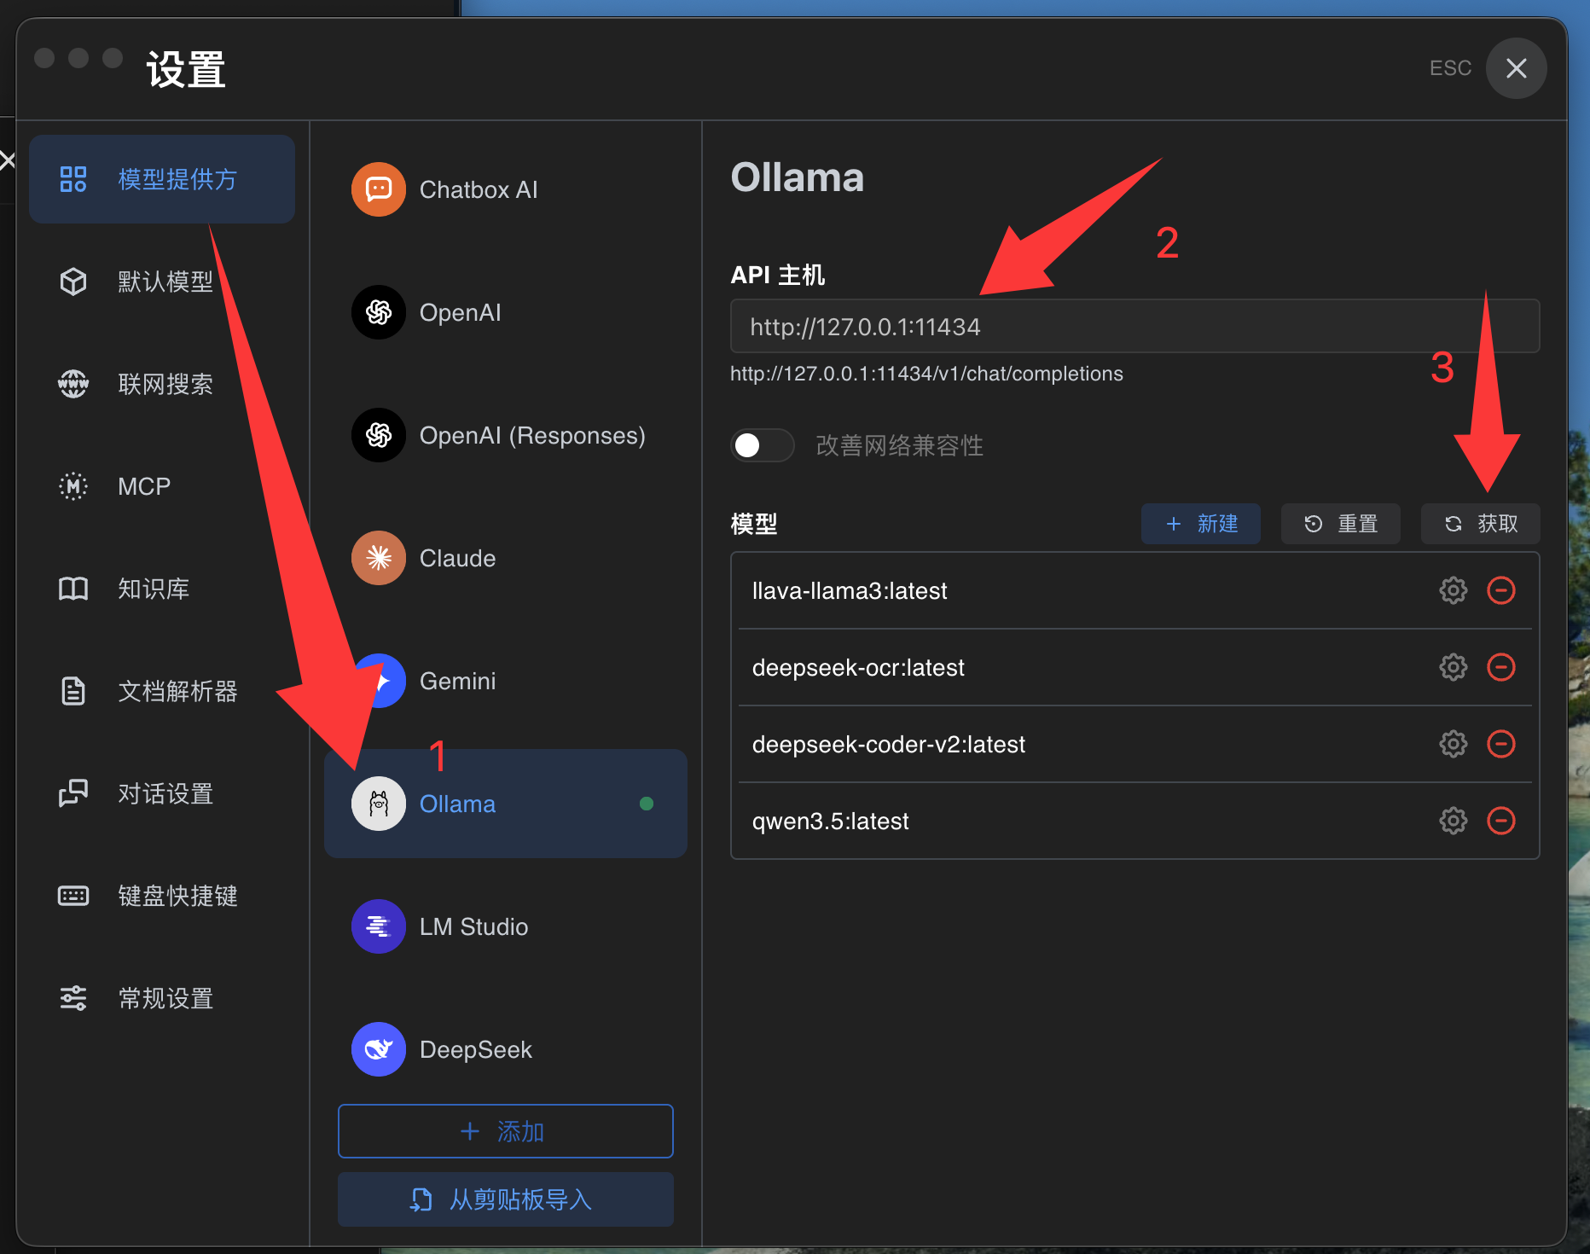The height and width of the screenshot is (1254, 1590).
Task: Click the LM Studio provider logo
Action: coord(379,926)
